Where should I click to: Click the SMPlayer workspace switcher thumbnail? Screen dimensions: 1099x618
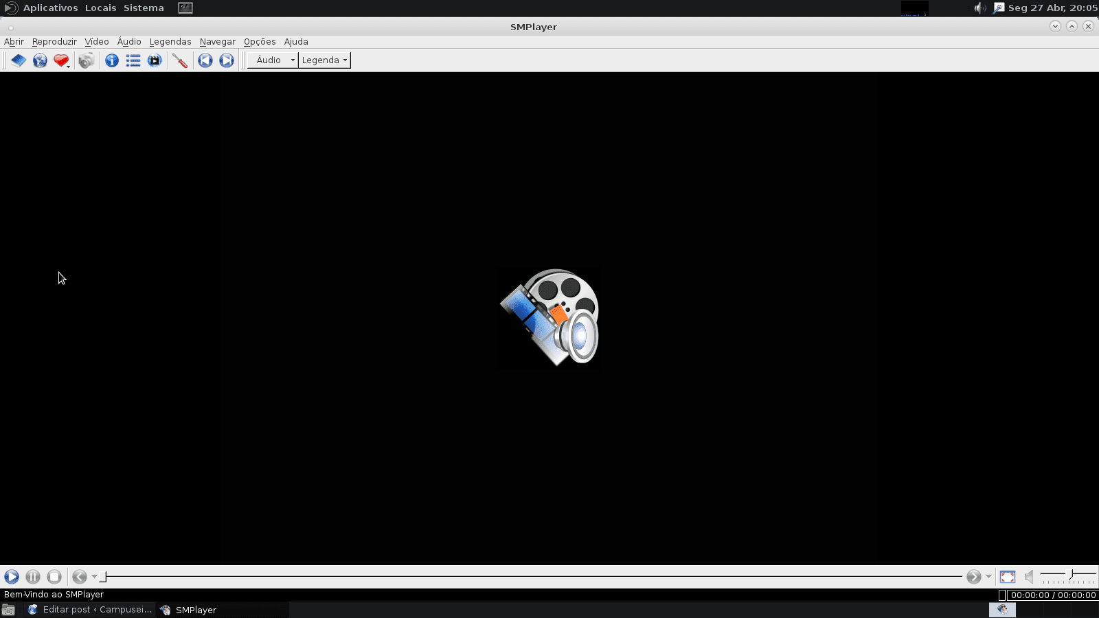point(1002,610)
